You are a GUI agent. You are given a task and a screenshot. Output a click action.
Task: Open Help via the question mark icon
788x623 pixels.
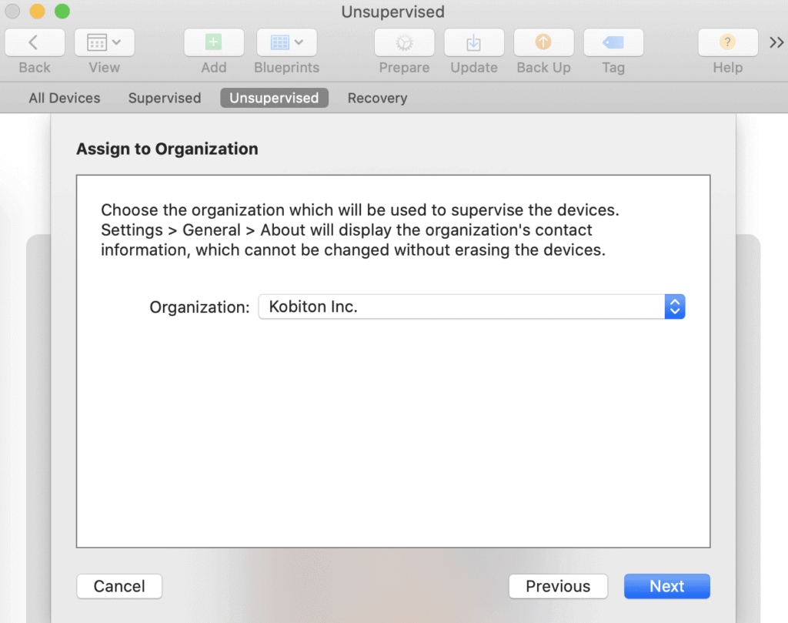(726, 42)
